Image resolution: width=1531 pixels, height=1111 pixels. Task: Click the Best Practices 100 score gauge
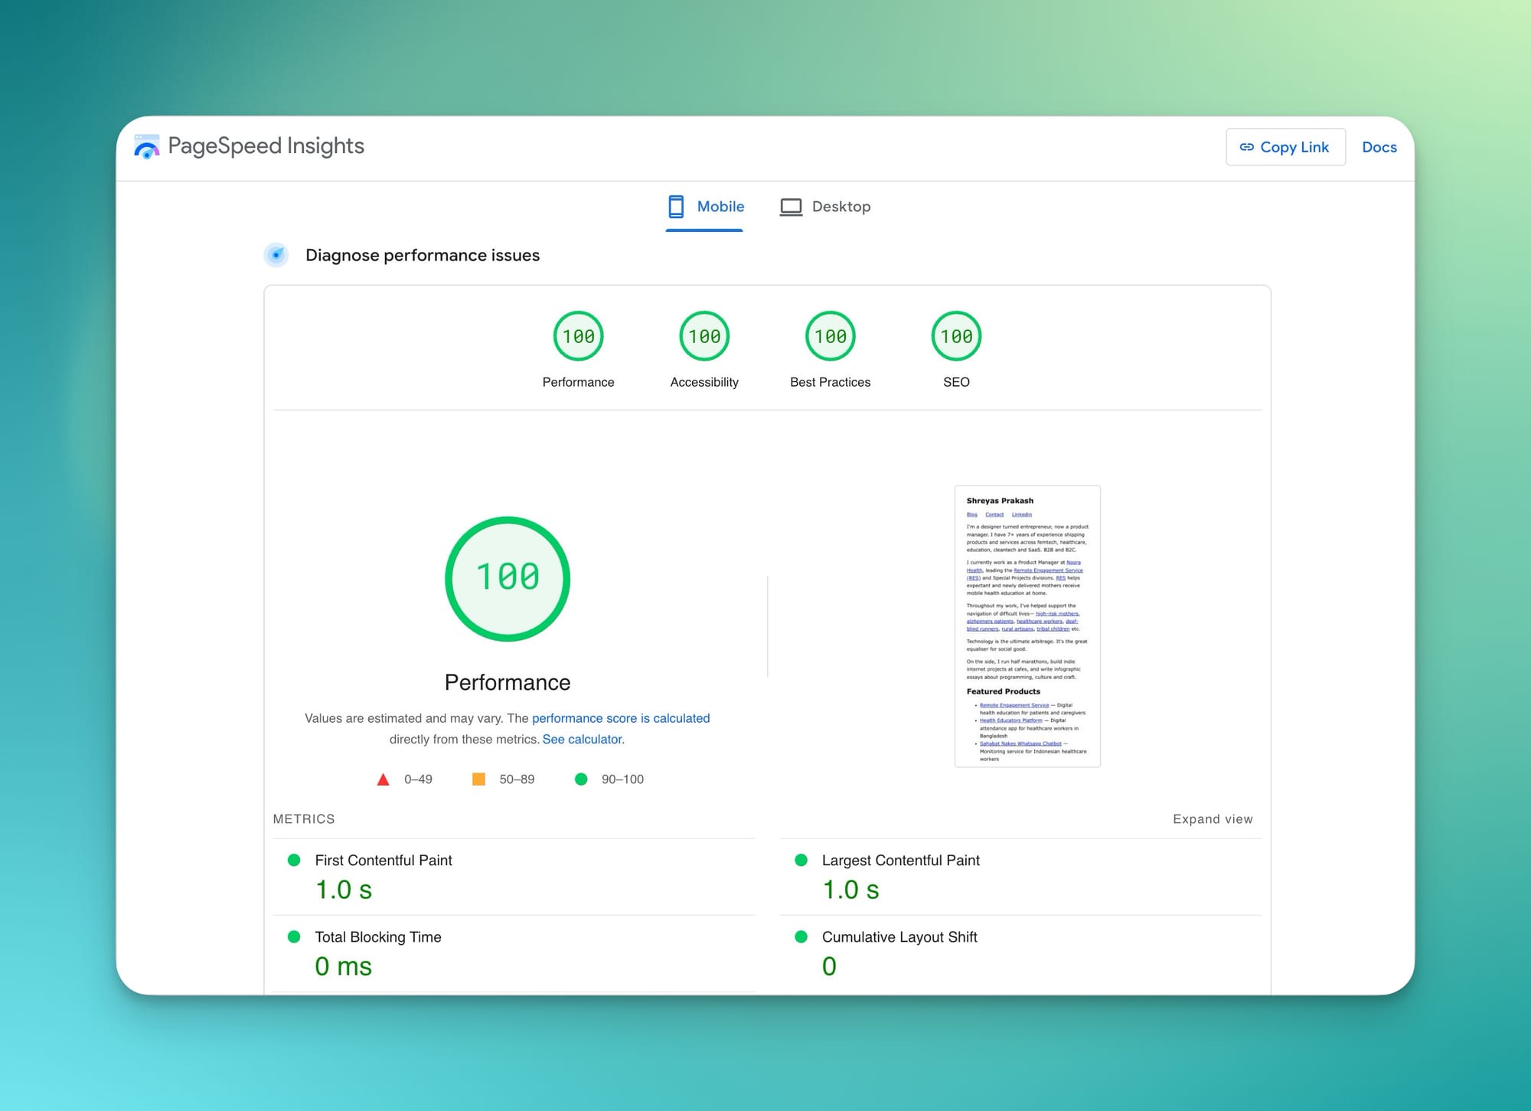coord(830,336)
